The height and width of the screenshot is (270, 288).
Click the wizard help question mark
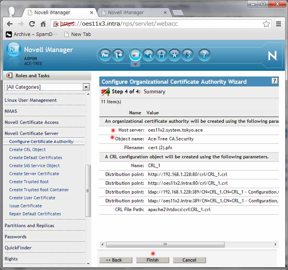[275, 81]
